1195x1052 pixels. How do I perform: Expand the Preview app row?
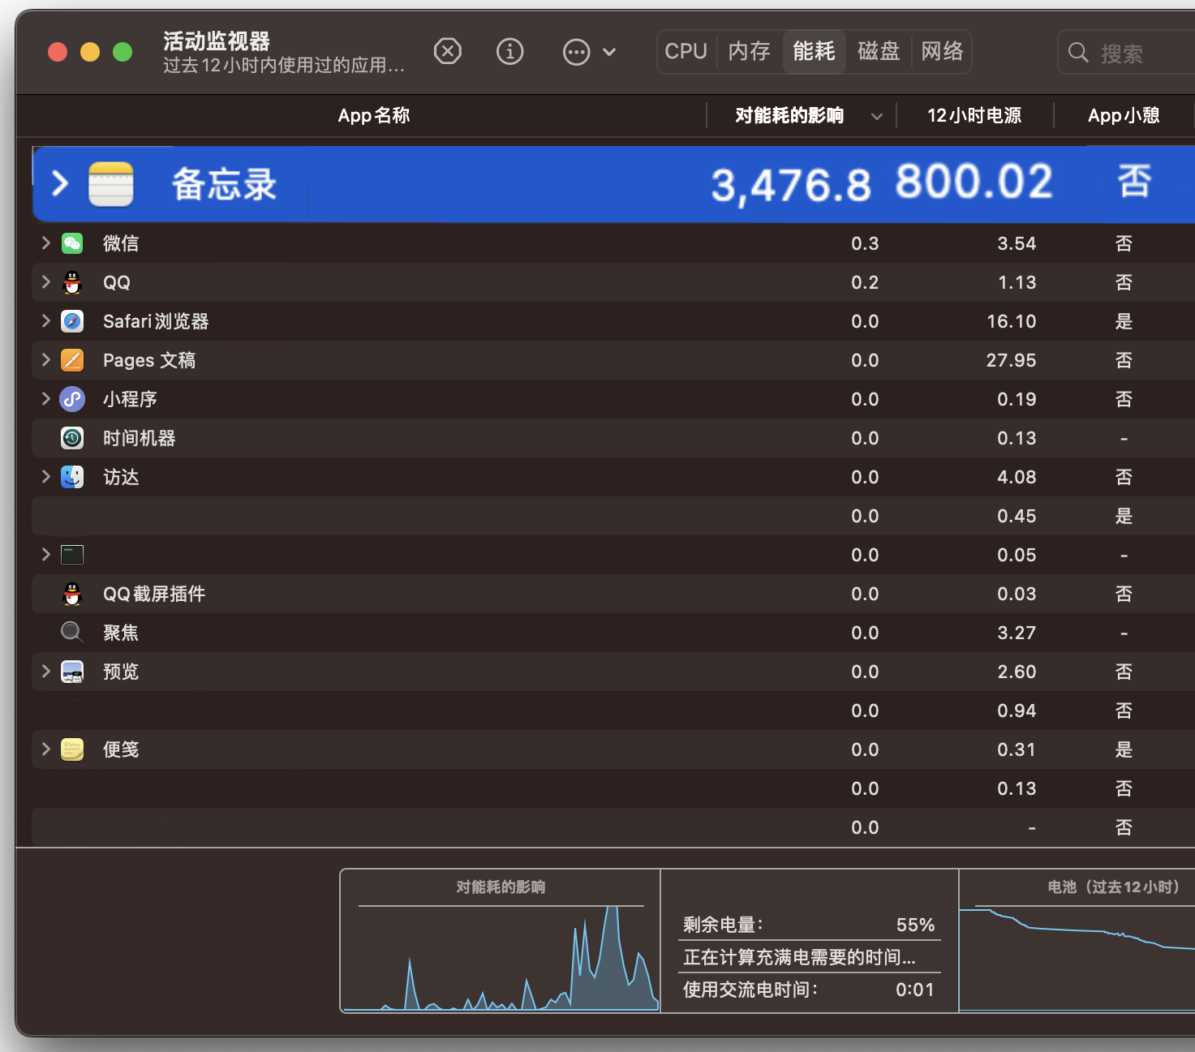(46, 672)
